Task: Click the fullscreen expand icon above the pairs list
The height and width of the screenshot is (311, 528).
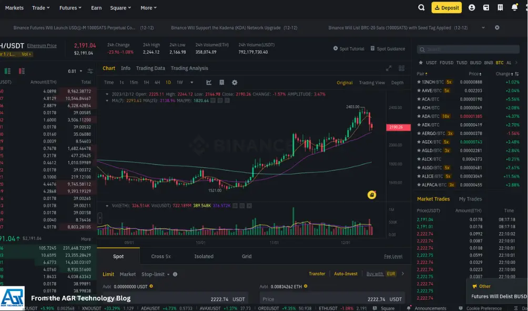Action: pos(389,68)
